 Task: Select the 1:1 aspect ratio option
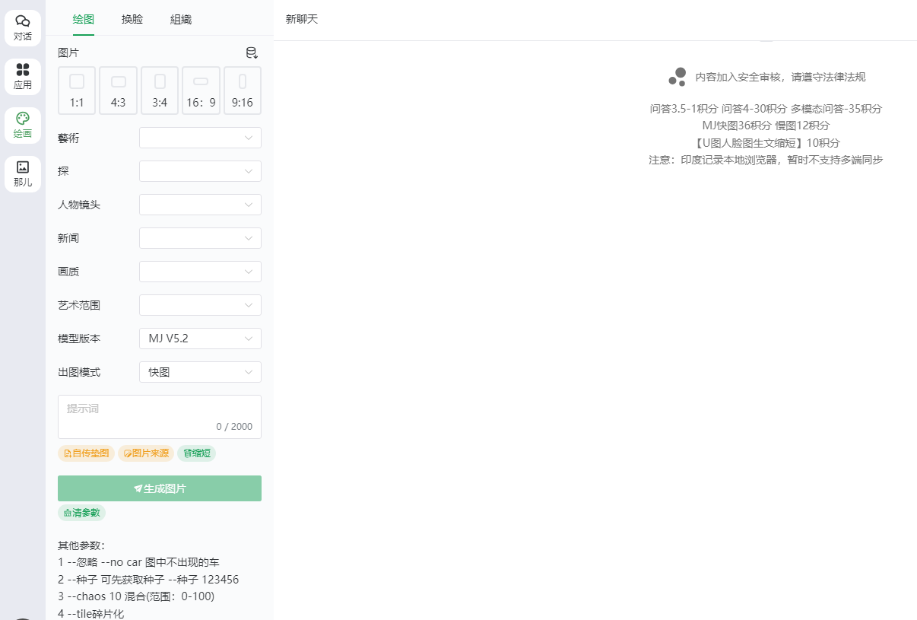[77, 91]
